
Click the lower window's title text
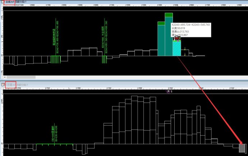(x=18, y=85)
